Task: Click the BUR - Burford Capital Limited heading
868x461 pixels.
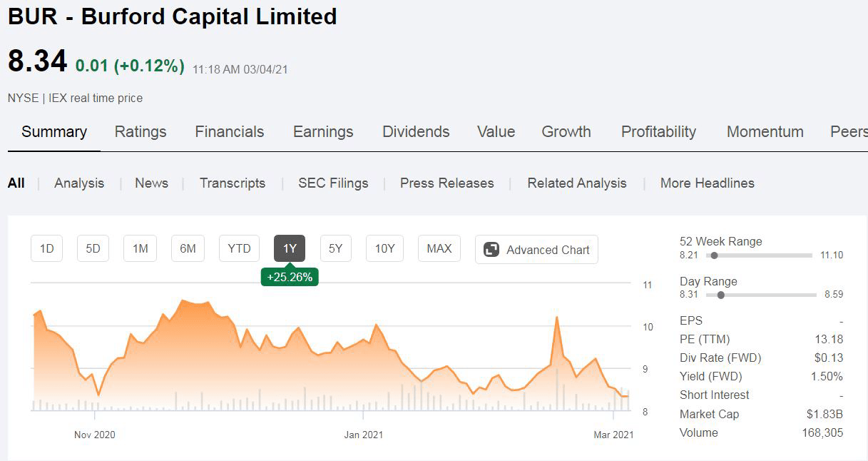Action: tap(173, 16)
